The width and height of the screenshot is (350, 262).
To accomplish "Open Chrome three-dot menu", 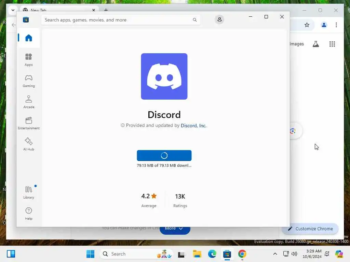I will pos(336,25).
